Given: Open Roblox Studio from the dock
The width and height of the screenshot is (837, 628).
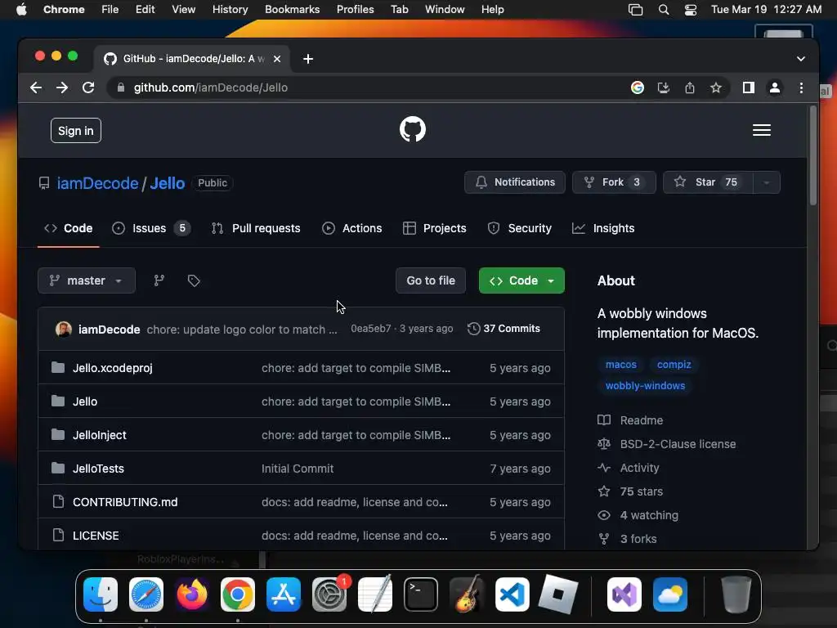Looking at the screenshot, I should 557,594.
